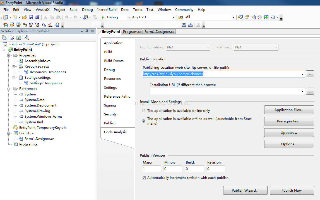
Task: Open the Command Window toolbar icon
Action: (273, 17)
